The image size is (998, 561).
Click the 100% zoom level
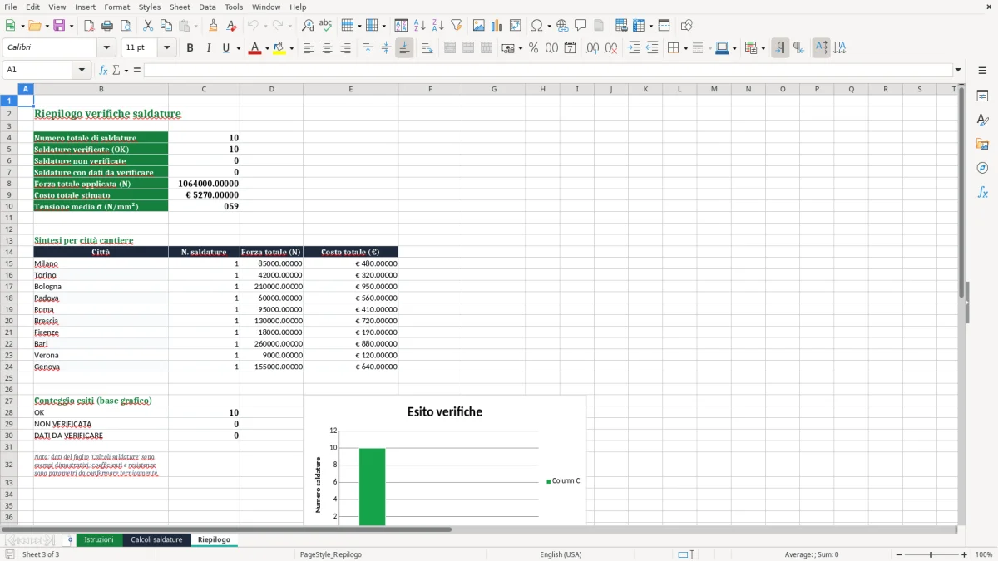984,554
